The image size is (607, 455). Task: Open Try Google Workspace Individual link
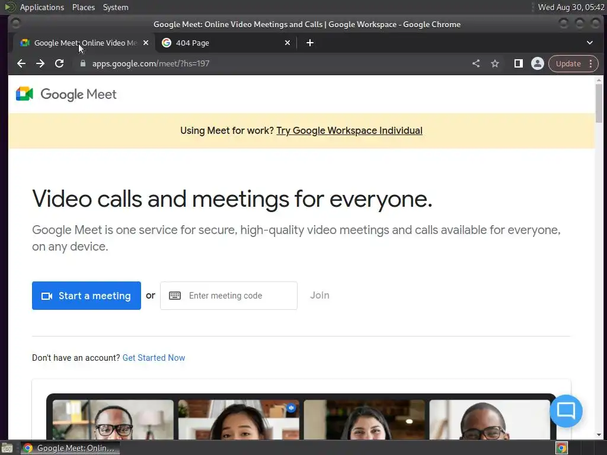(x=349, y=130)
